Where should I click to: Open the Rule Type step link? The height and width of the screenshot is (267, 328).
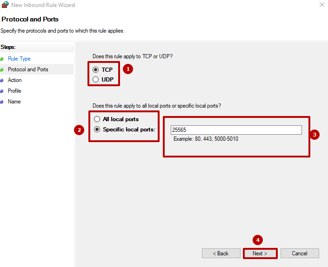pos(19,59)
